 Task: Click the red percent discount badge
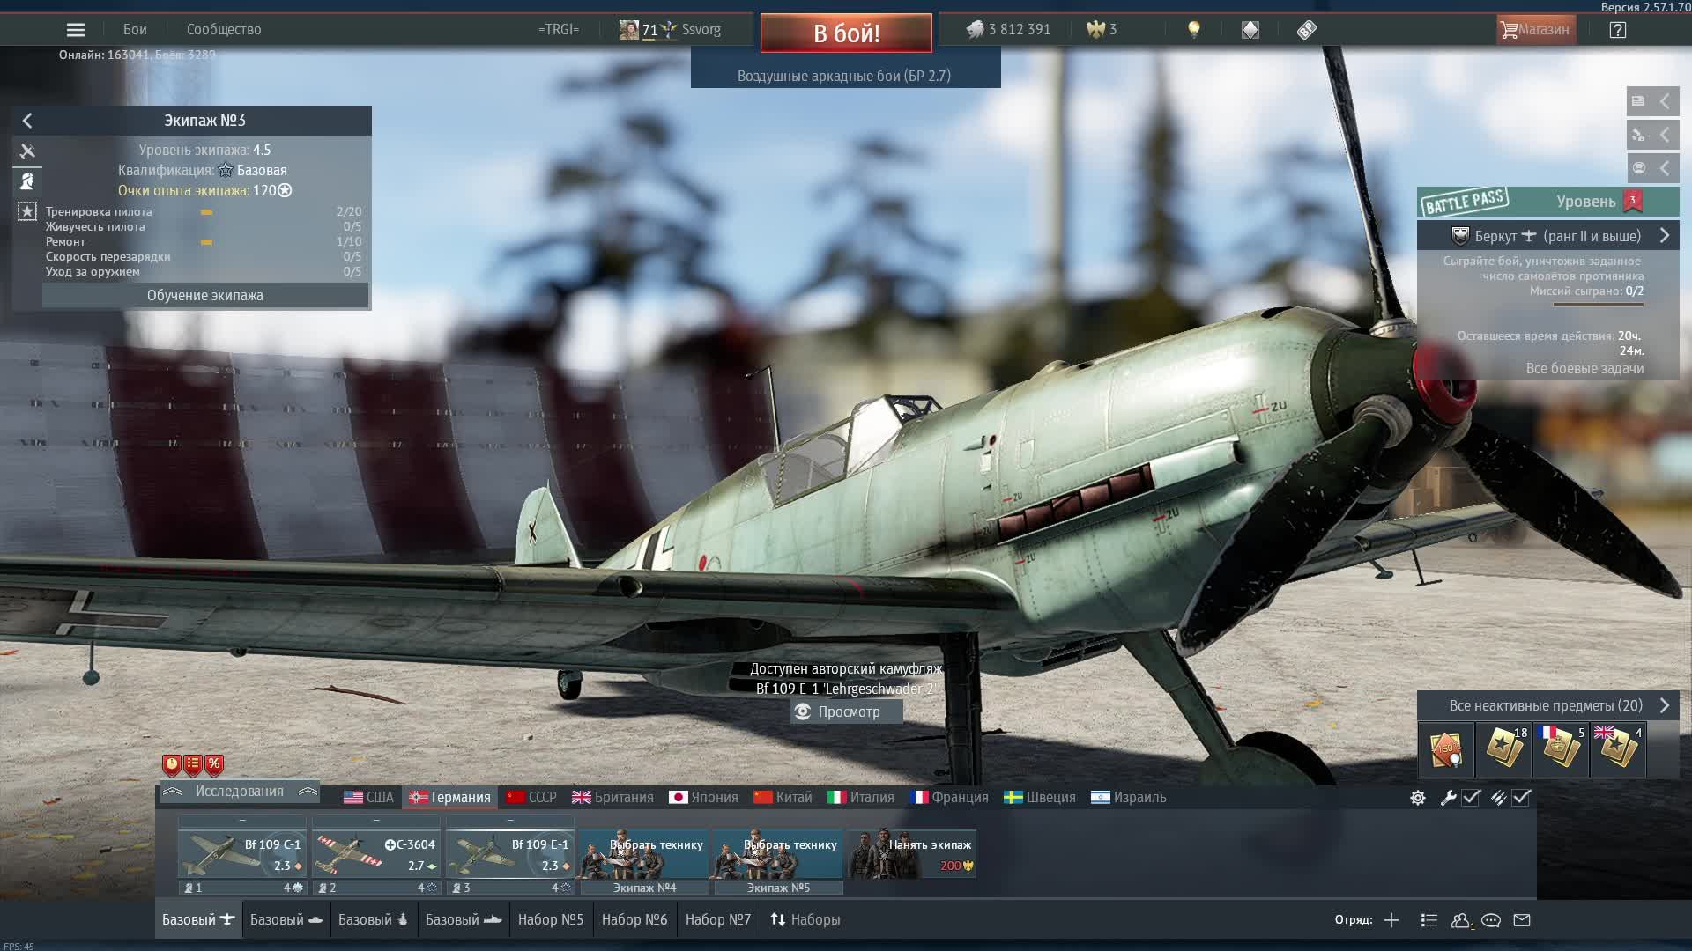214,764
